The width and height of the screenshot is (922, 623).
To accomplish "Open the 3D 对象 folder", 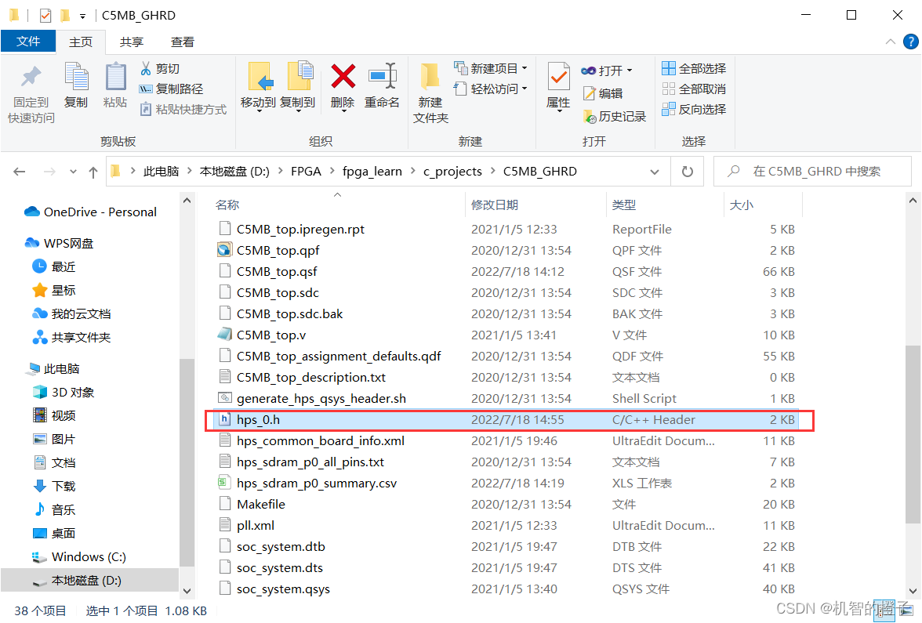I will (64, 392).
